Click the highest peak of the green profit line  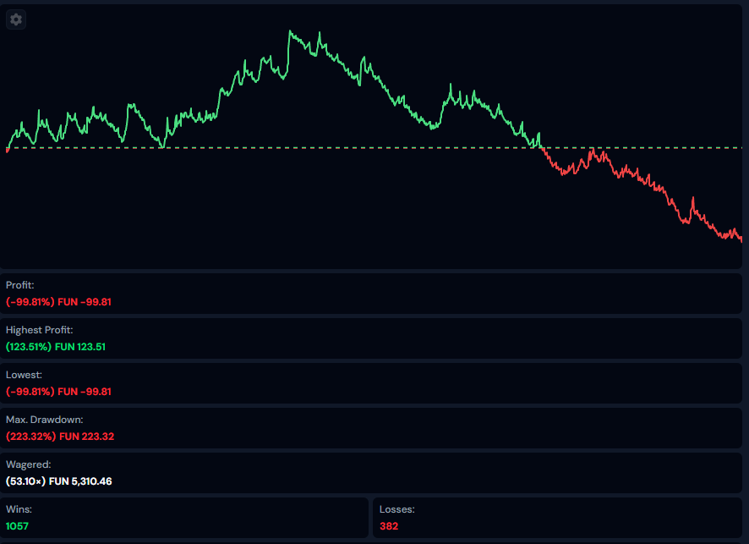click(290, 32)
